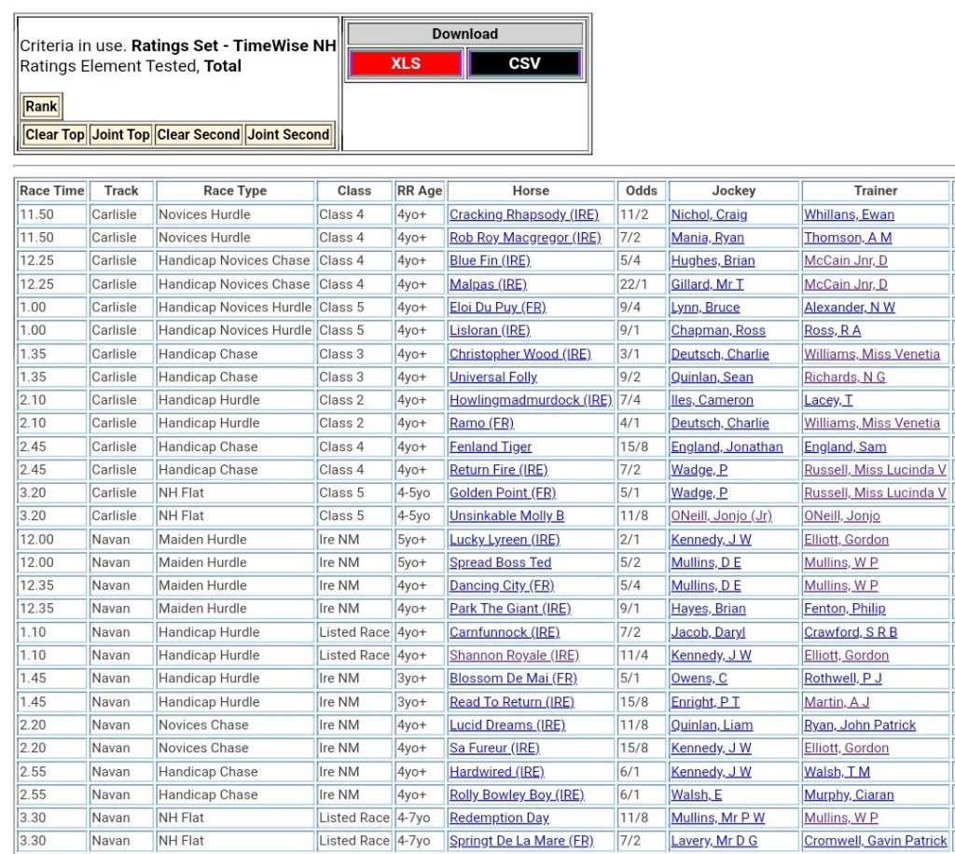Viewport: 955px width, 854px height.
Task: Click the Race Time column header
Action: pos(52,190)
